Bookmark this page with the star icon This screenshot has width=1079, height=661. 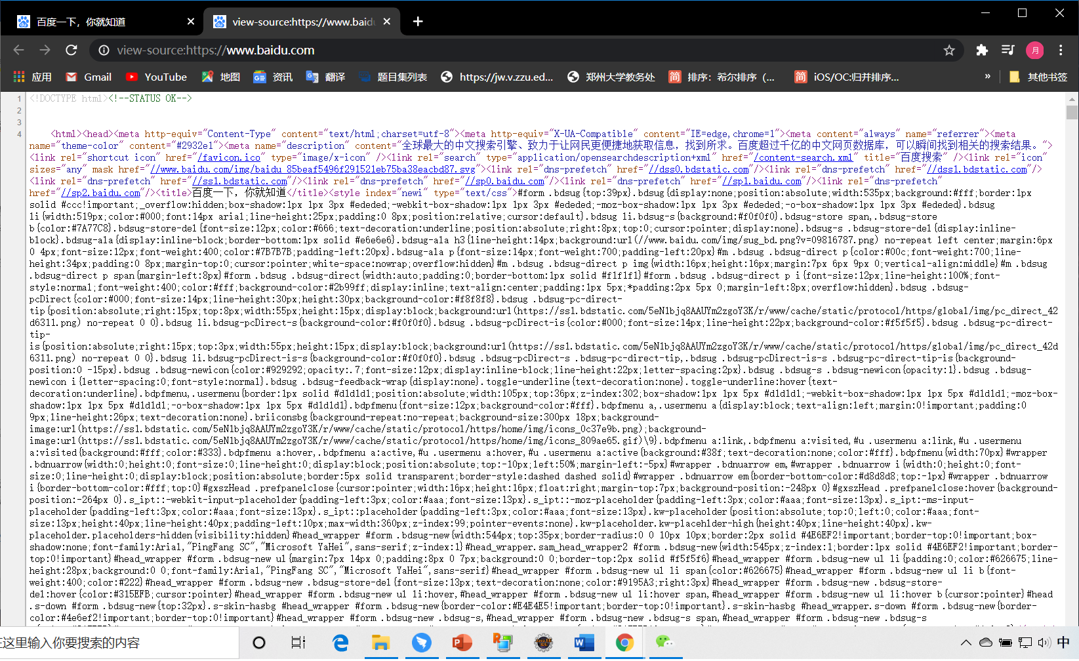tap(949, 50)
